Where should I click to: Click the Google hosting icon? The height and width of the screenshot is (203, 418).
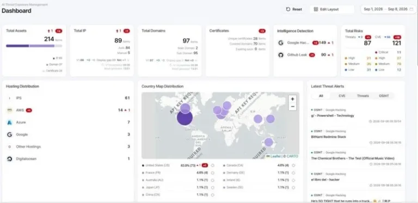tap(10, 135)
